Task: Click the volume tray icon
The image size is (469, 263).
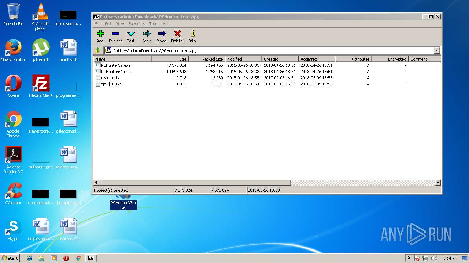Action: coord(434,258)
